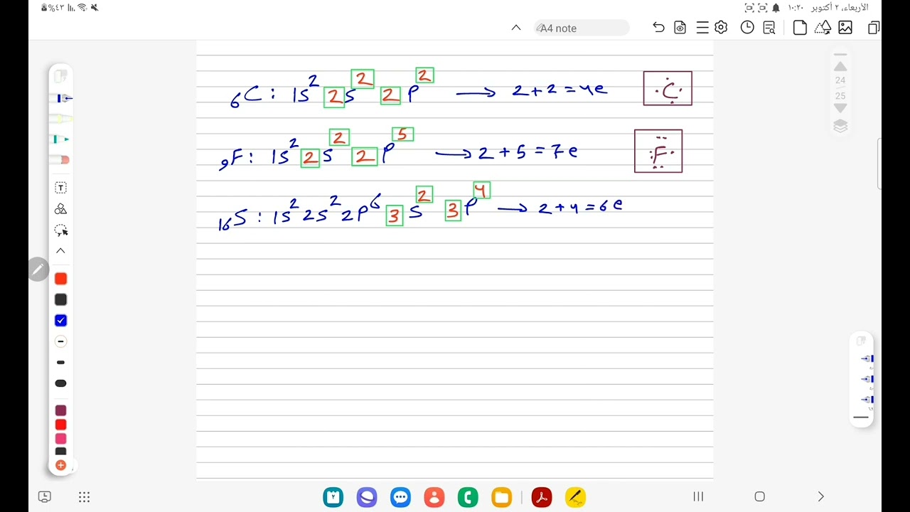Open the shapes tool

tap(60, 209)
